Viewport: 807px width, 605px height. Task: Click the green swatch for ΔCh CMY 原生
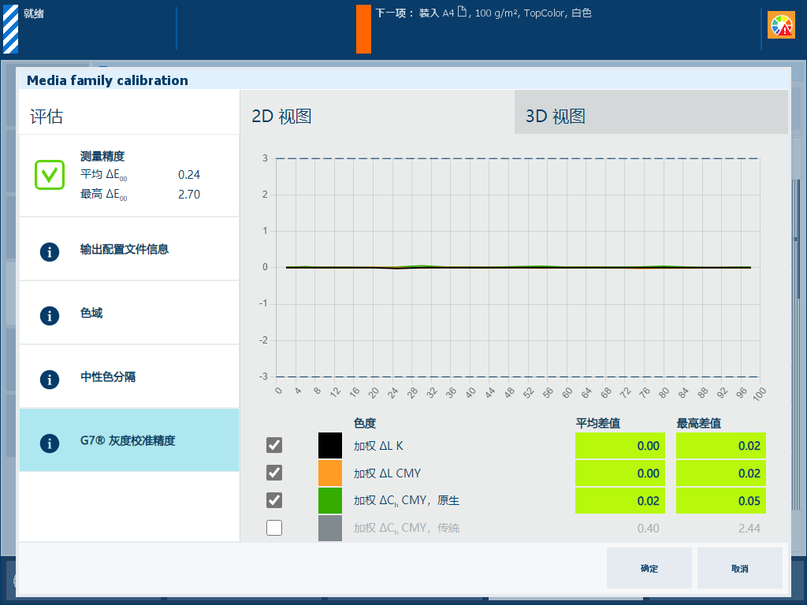330,500
